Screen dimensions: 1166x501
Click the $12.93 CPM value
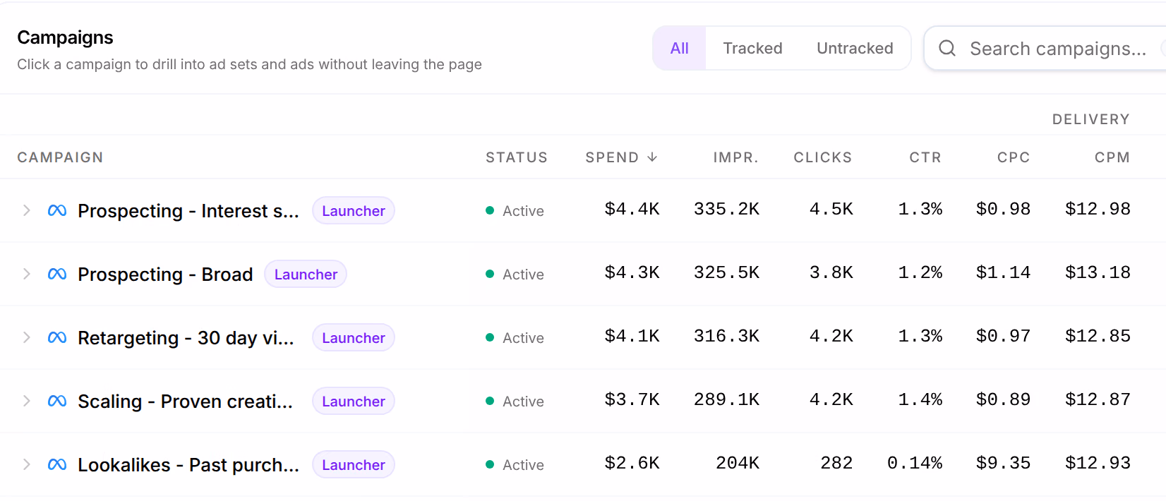coord(1098,463)
